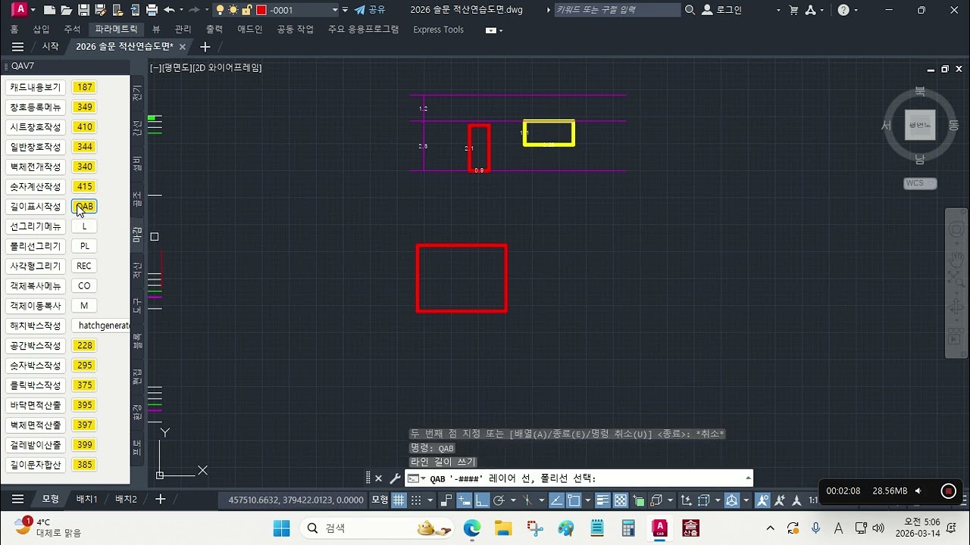Open the 홈 ribbon tab

pyautogui.click(x=14, y=30)
